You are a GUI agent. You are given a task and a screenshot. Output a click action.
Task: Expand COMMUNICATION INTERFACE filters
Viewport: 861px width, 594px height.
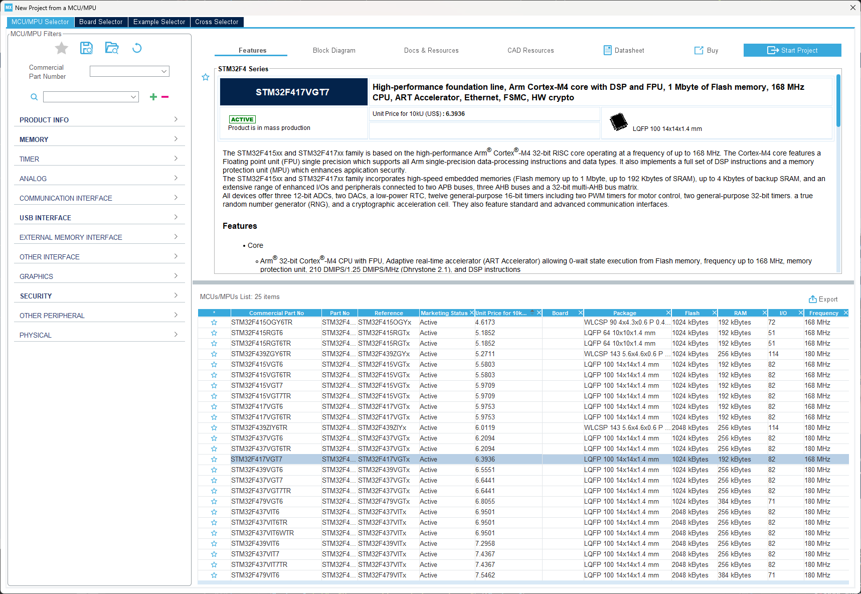point(99,198)
